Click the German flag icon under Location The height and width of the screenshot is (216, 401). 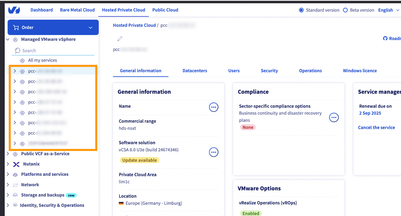click(121, 203)
